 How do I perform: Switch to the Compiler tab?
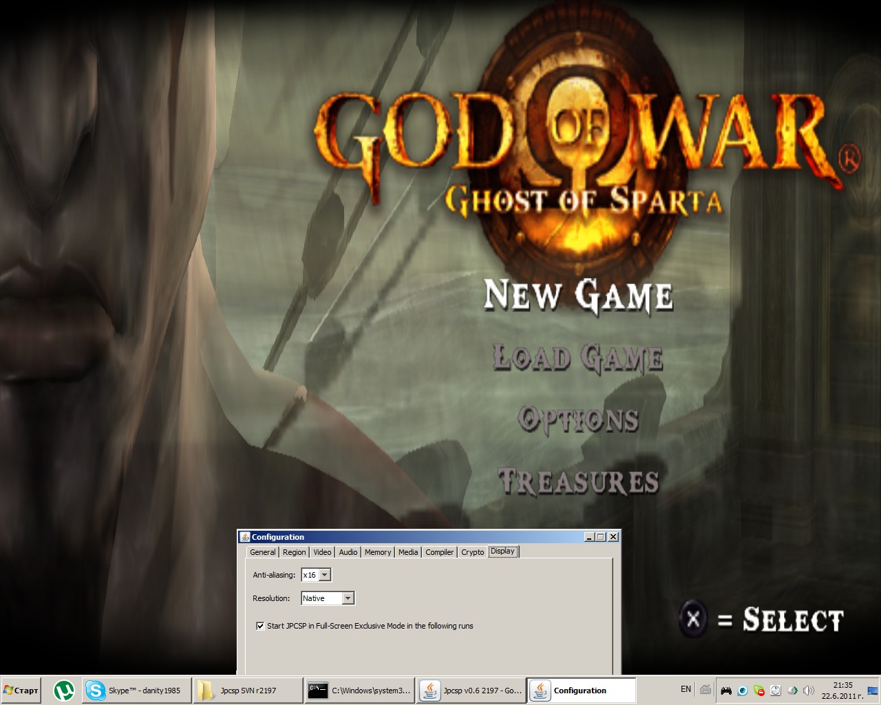pyautogui.click(x=439, y=552)
